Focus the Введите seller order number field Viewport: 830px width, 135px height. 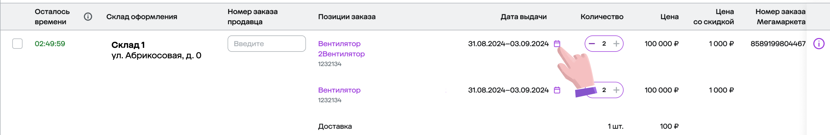click(267, 44)
